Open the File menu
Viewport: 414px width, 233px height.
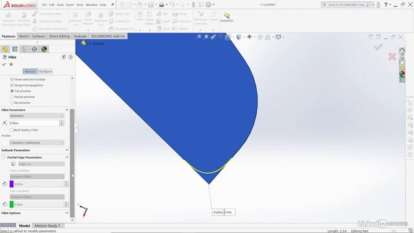pyautogui.click(x=44, y=5)
